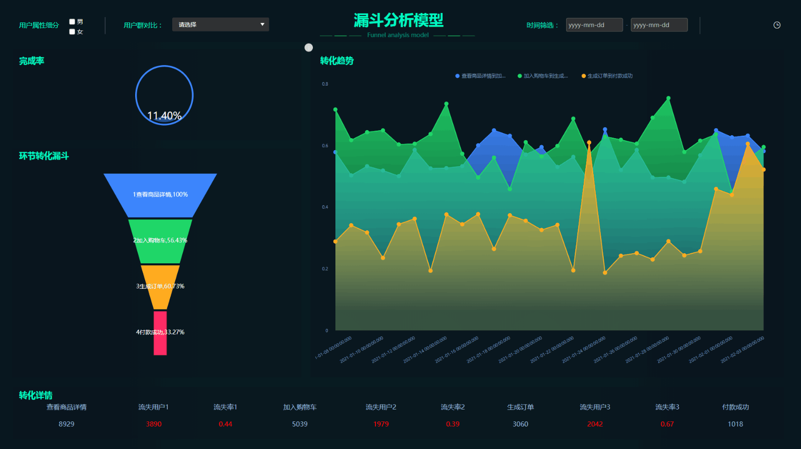This screenshot has height=449, width=801.
Task: Click the 付款成功 column header
Action: (735, 407)
